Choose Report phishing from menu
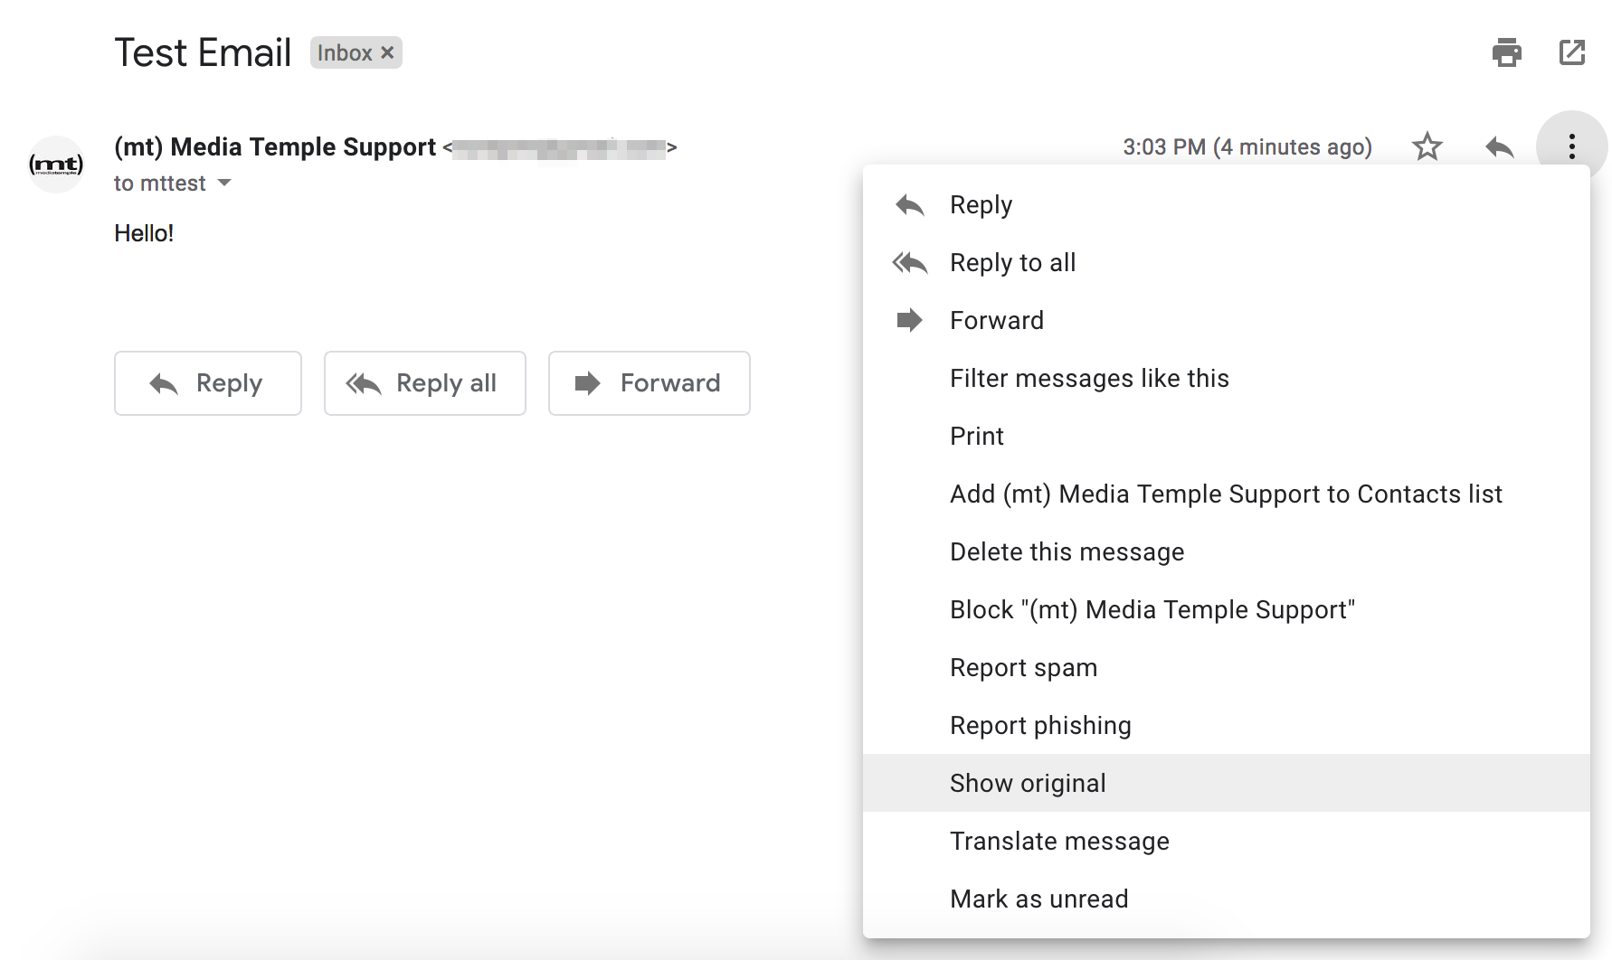The height and width of the screenshot is (960, 1612). pos(1040,726)
